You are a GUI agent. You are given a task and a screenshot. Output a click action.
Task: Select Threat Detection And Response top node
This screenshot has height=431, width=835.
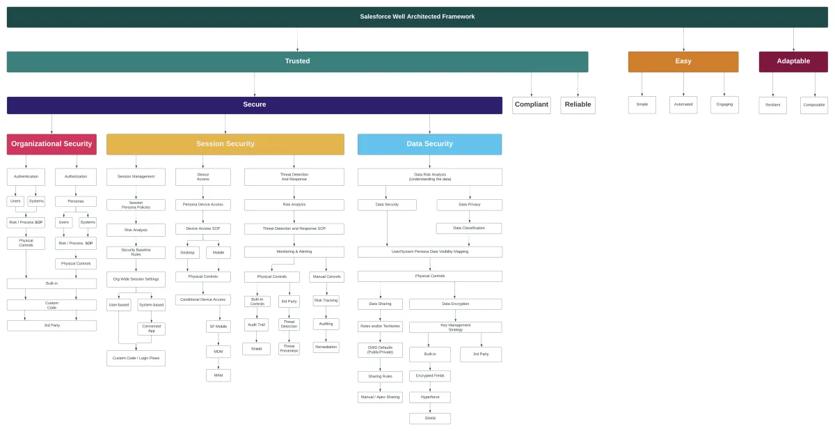coord(294,177)
